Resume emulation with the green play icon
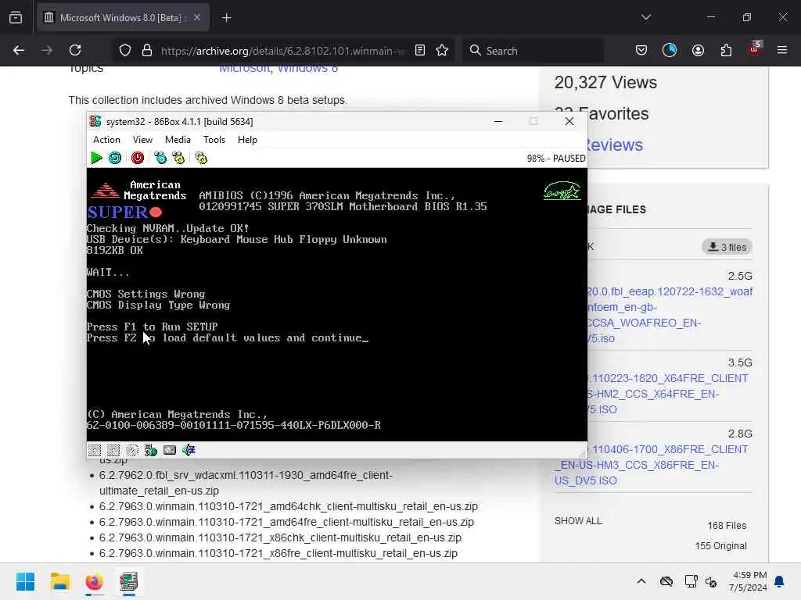The image size is (801, 600). [x=96, y=158]
